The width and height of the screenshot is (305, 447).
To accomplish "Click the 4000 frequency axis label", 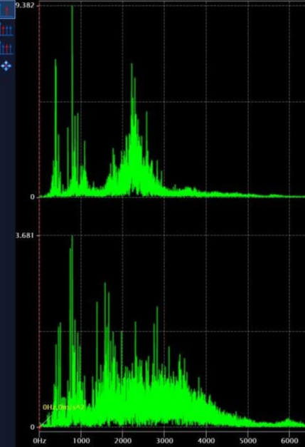I will (206, 441).
